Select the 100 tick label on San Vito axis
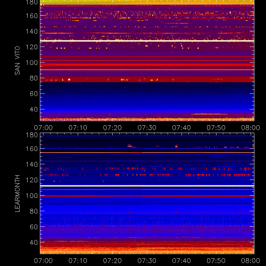Viewport: 266px width, 266px height. 32,63
